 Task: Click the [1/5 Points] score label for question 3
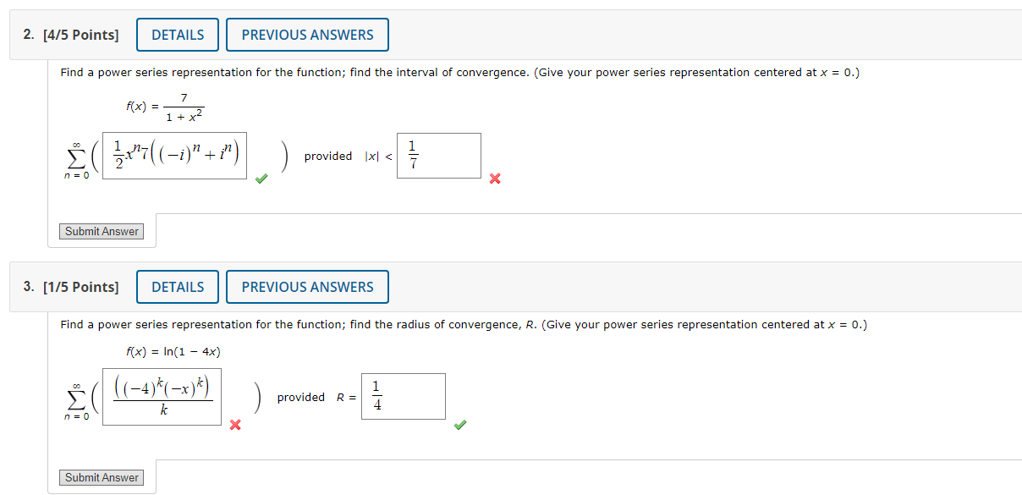pos(83,286)
